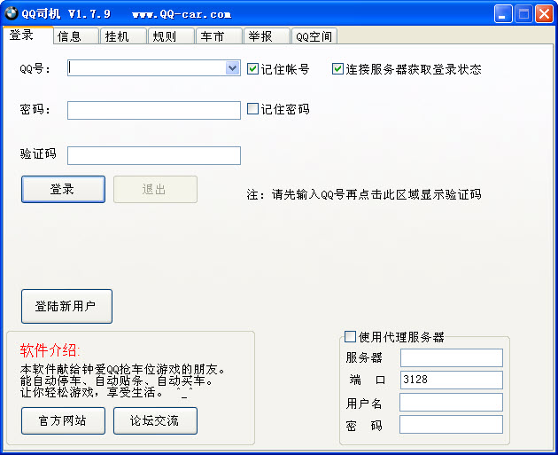Expand the QQ号 dropdown arrow
This screenshot has width=558, height=455.
pos(232,67)
